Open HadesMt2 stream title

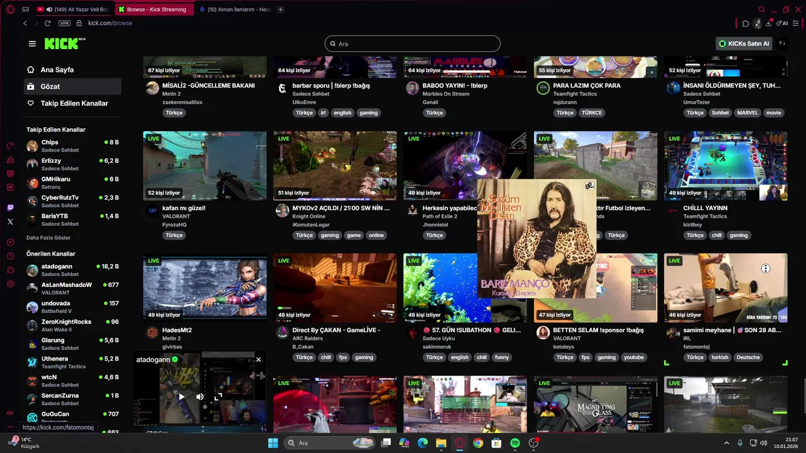click(177, 330)
